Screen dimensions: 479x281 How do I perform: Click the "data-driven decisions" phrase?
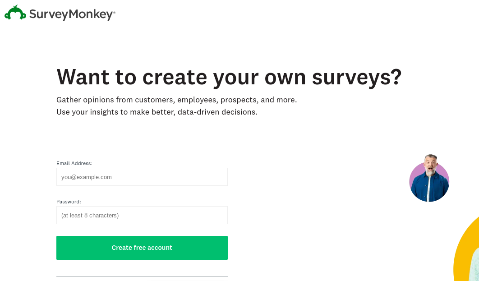[217, 112]
